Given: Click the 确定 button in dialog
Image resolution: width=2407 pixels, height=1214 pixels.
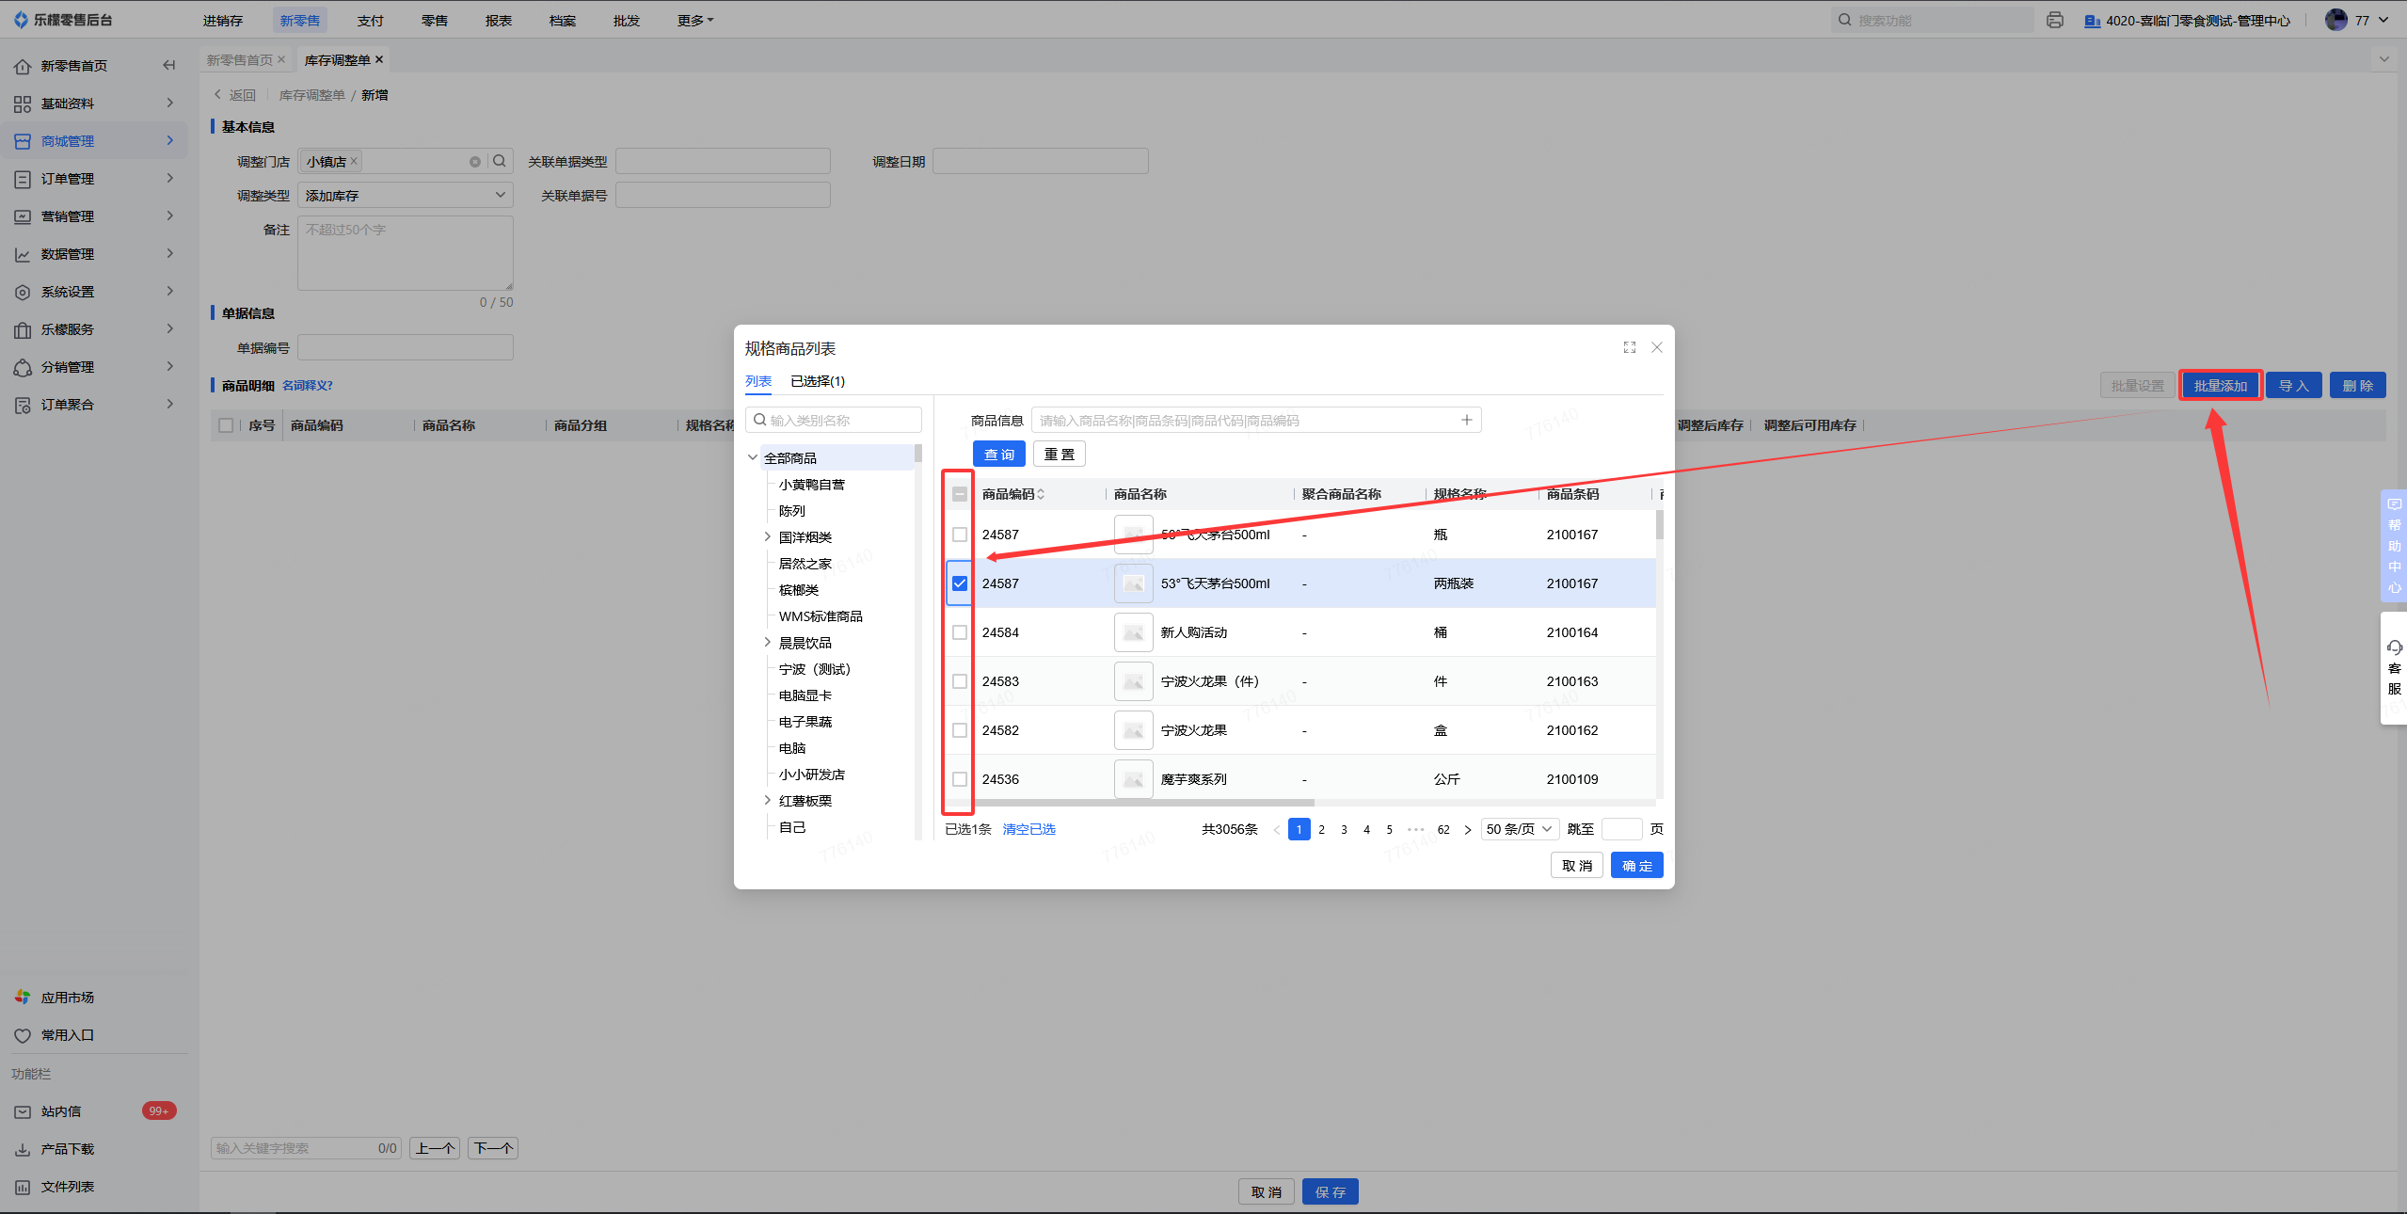Looking at the screenshot, I should (x=1636, y=866).
